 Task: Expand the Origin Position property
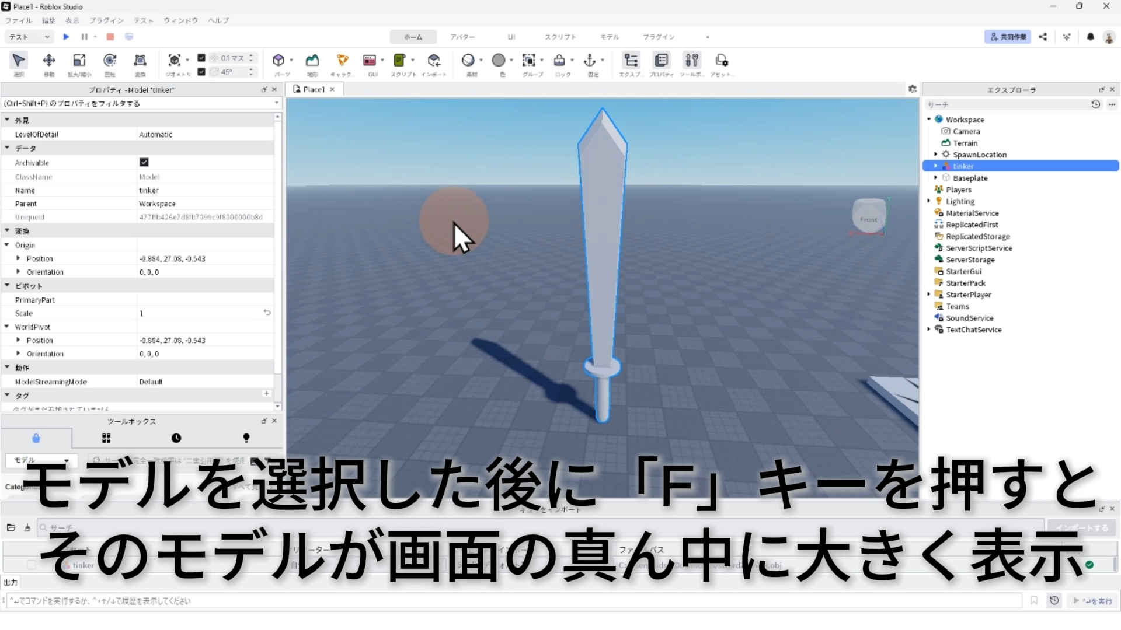18,258
